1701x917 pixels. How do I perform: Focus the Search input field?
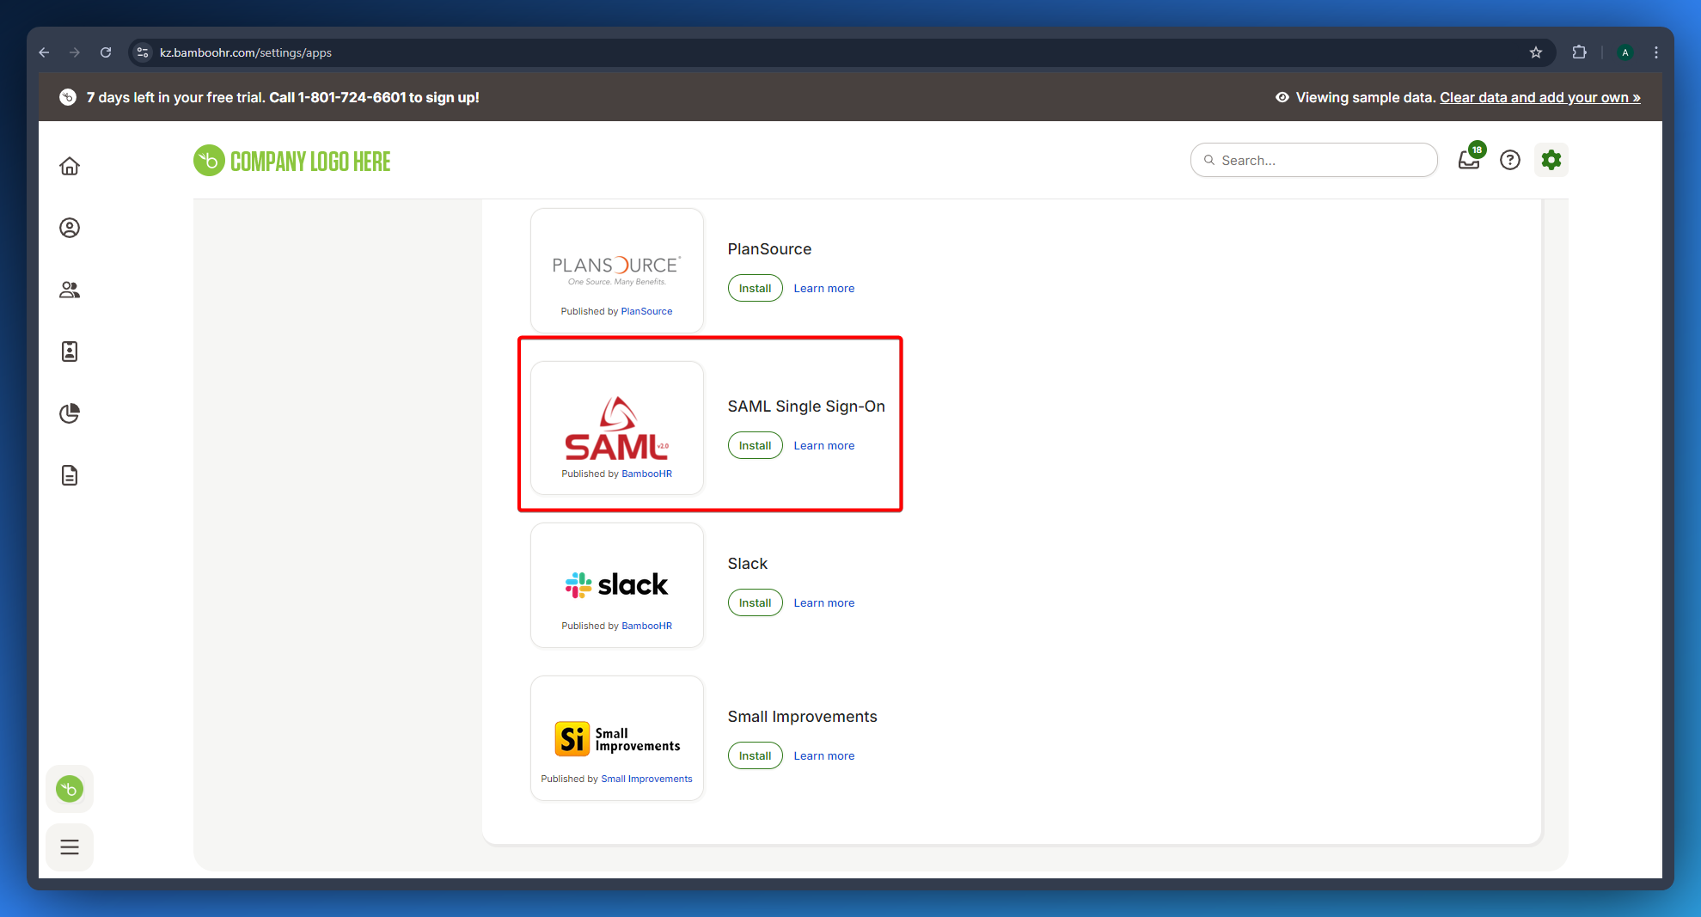[1313, 160]
